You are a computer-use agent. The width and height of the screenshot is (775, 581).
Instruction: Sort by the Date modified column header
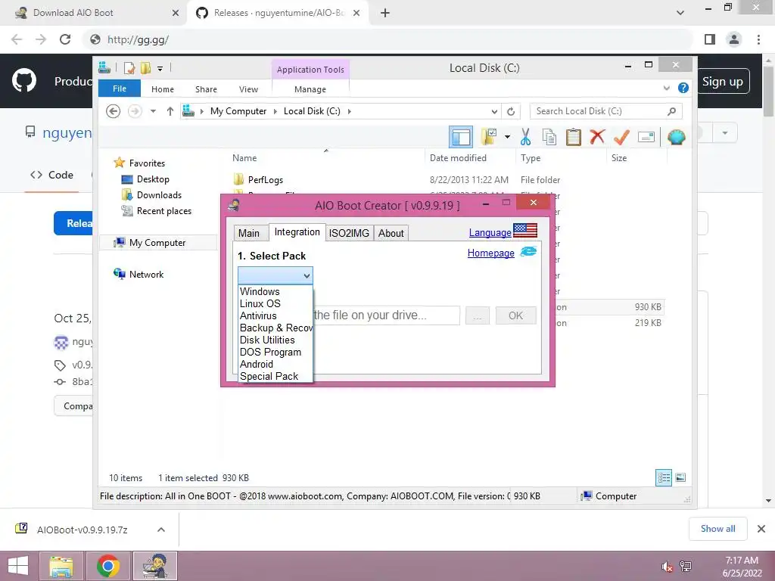coord(458,158)
